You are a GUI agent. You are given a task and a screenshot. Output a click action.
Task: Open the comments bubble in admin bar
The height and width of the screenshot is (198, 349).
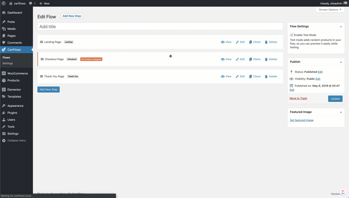32,3
